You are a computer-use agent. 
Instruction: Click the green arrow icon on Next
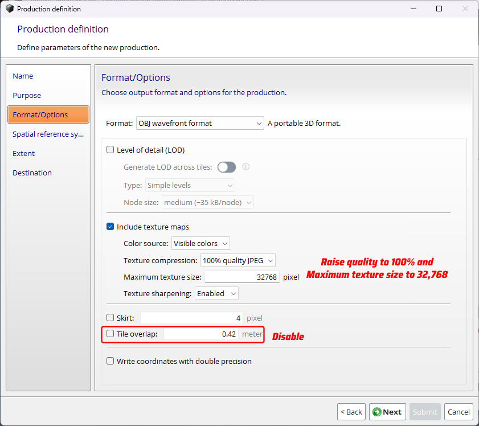(377, 412)
